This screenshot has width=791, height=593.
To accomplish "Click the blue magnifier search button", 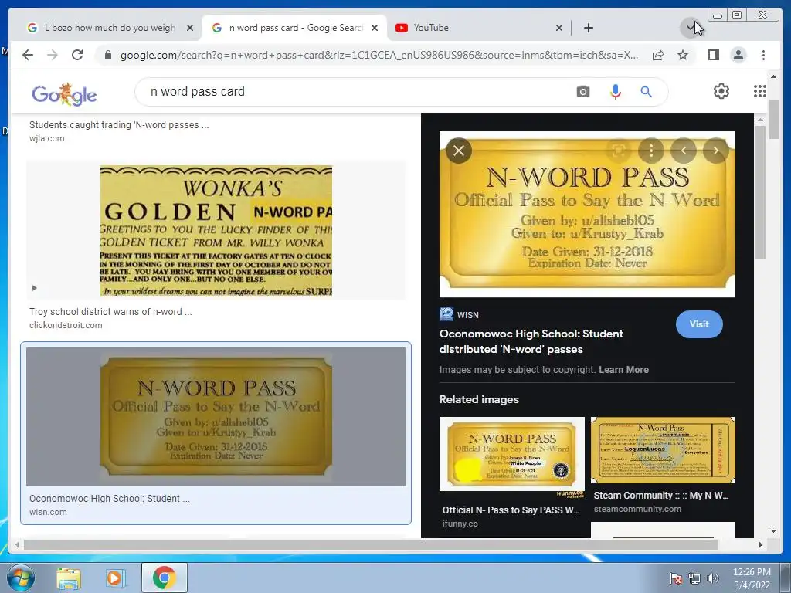I will coord(646,92).
